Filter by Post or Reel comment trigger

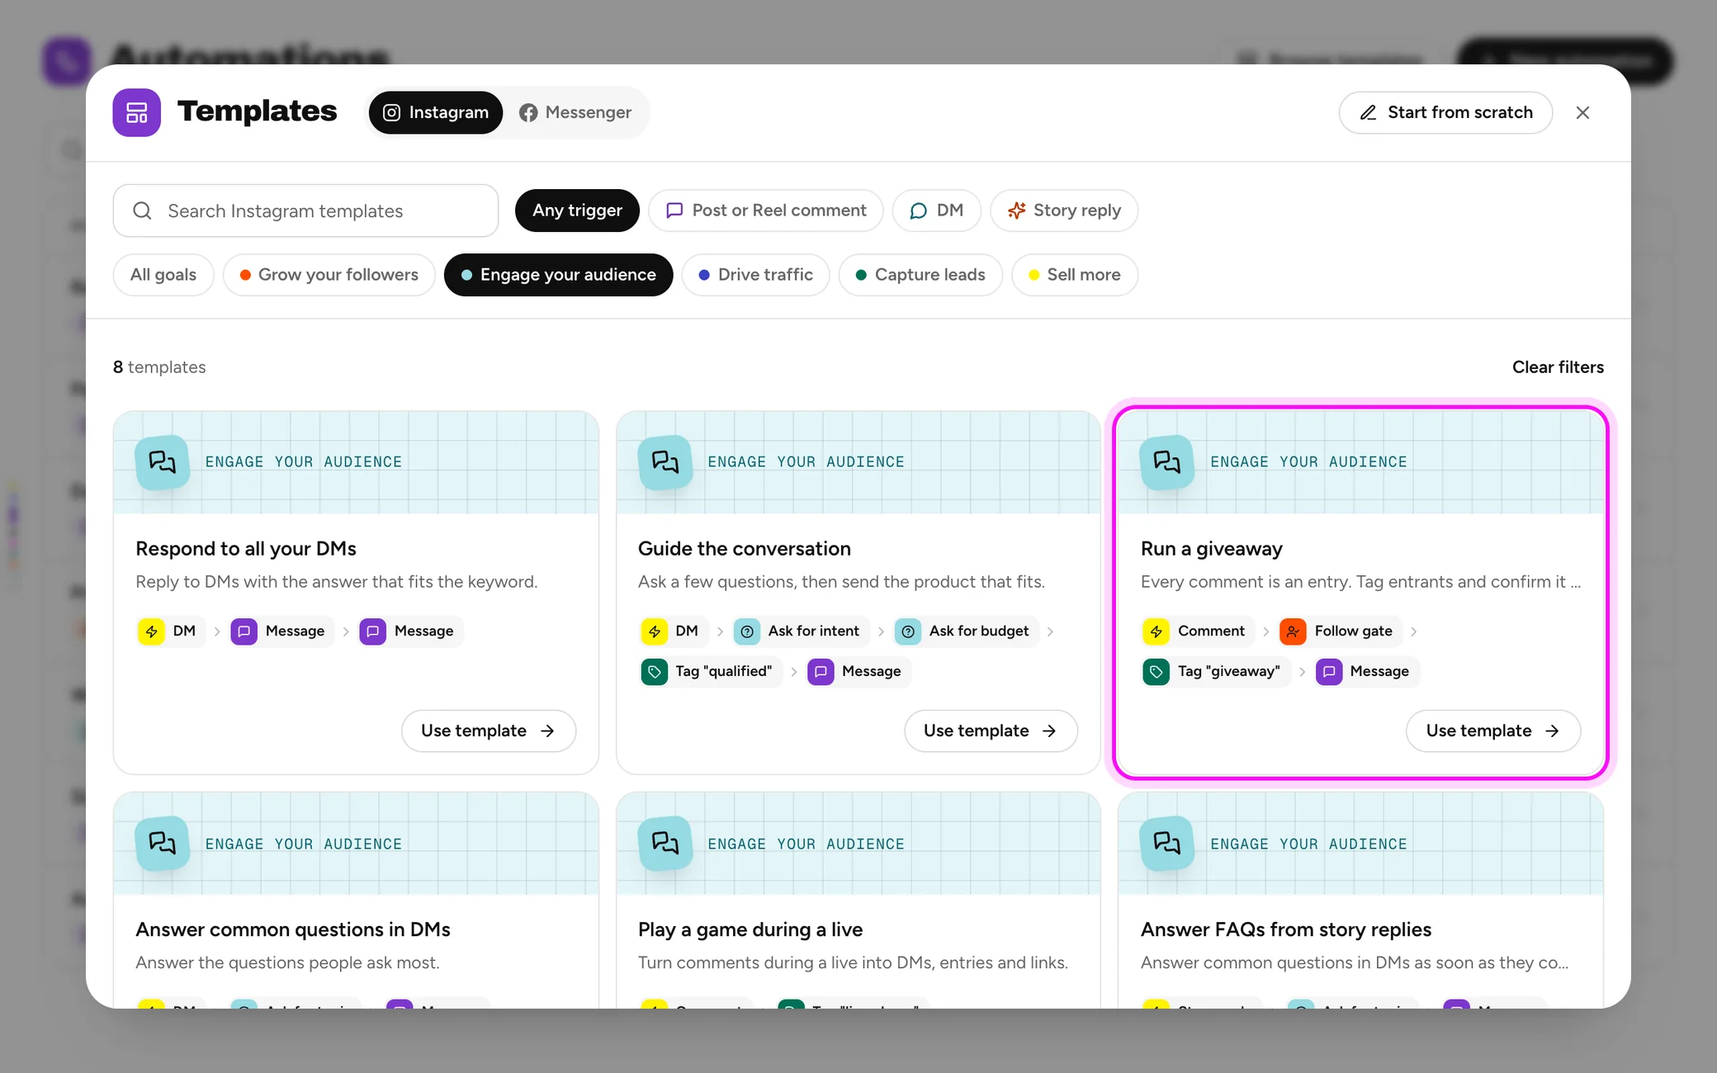pyautogui.click(x=765, y=210)
